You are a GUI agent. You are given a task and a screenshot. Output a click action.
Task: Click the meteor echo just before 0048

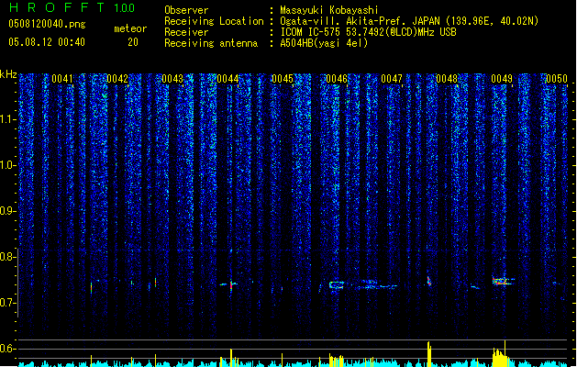point(428,282)
